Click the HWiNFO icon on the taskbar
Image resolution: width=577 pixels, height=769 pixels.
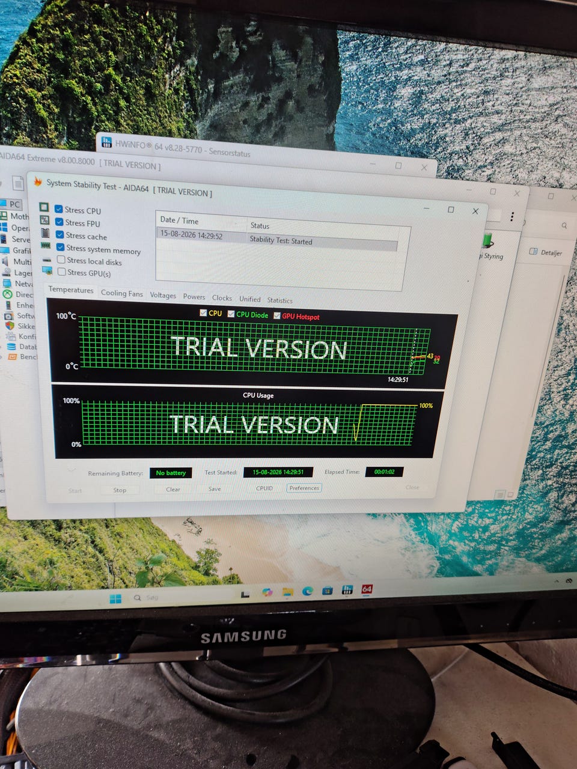pos(347,590)
